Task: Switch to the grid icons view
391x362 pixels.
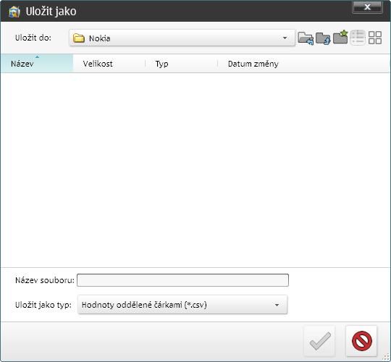Action: pos(375,38)
